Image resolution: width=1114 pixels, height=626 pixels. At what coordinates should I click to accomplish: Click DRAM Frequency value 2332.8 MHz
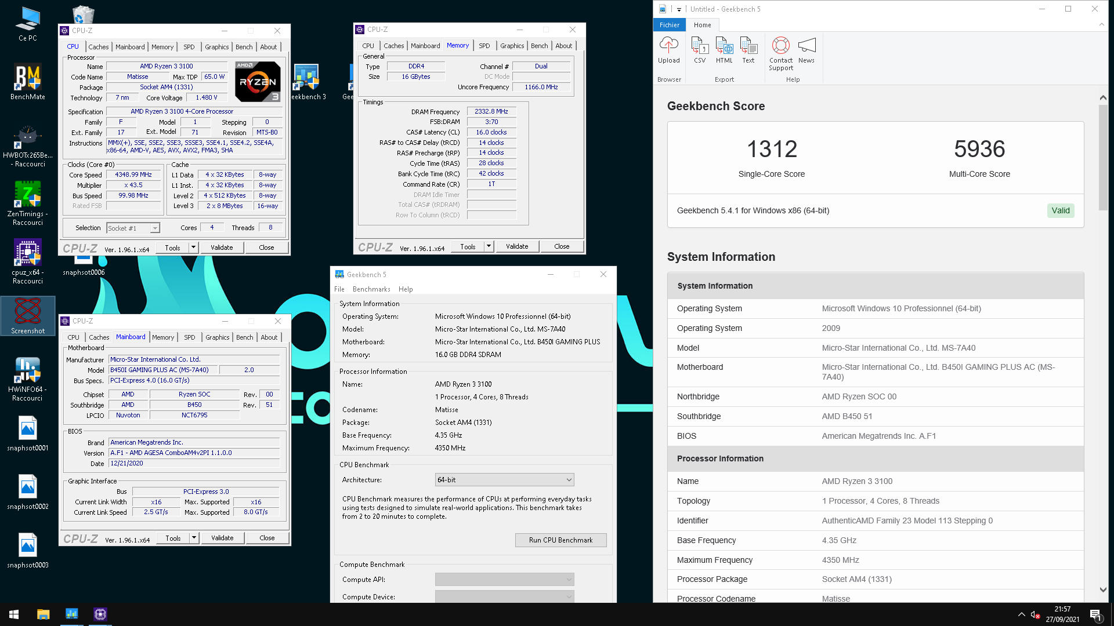[491, 111]
